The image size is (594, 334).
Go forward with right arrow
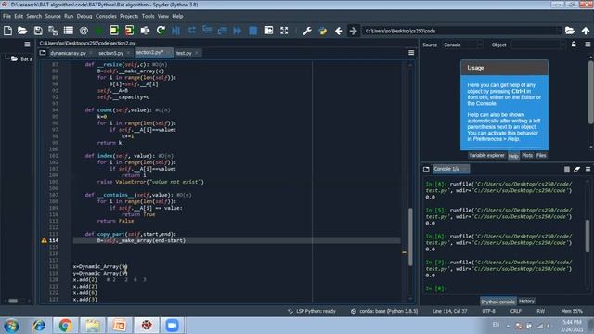click(353, 31)
